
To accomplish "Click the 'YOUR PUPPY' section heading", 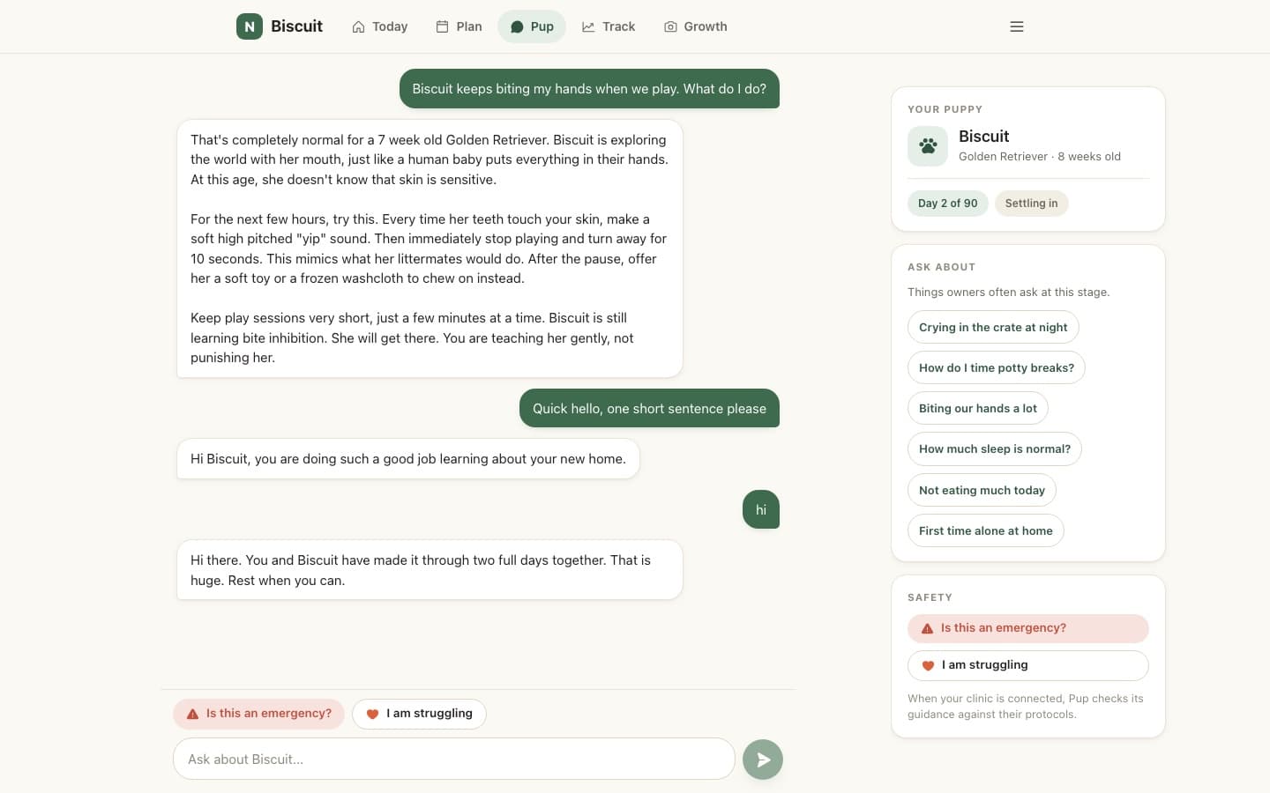I will tap(945, 109).
